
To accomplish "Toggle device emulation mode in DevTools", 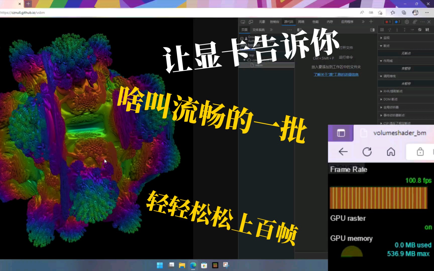I will tap(251, 22).
